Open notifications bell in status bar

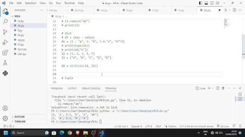pos(240,126)
